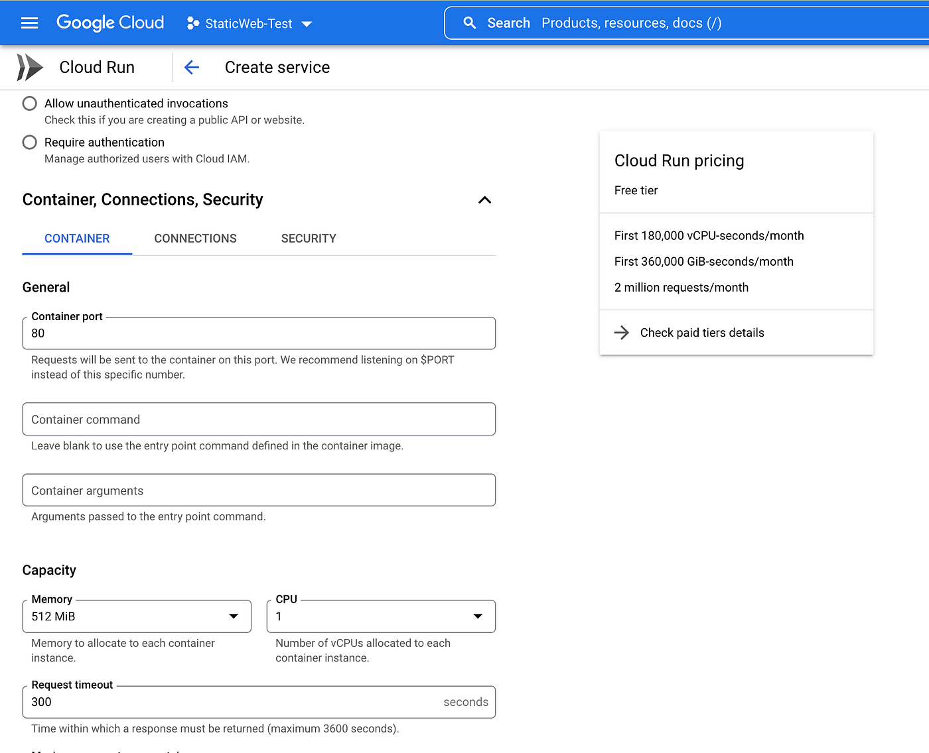
Task: Click the back arrow next to Create service
Action: point(191,67)
